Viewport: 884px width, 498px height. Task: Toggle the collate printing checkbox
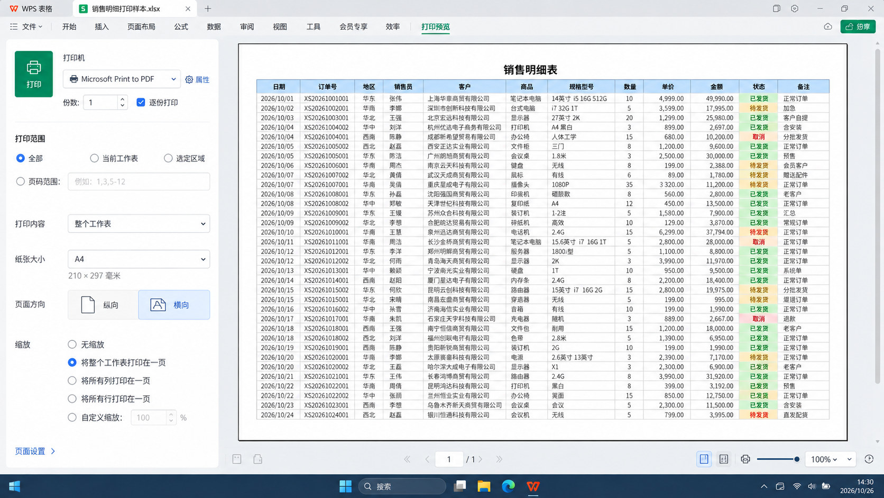141,102
